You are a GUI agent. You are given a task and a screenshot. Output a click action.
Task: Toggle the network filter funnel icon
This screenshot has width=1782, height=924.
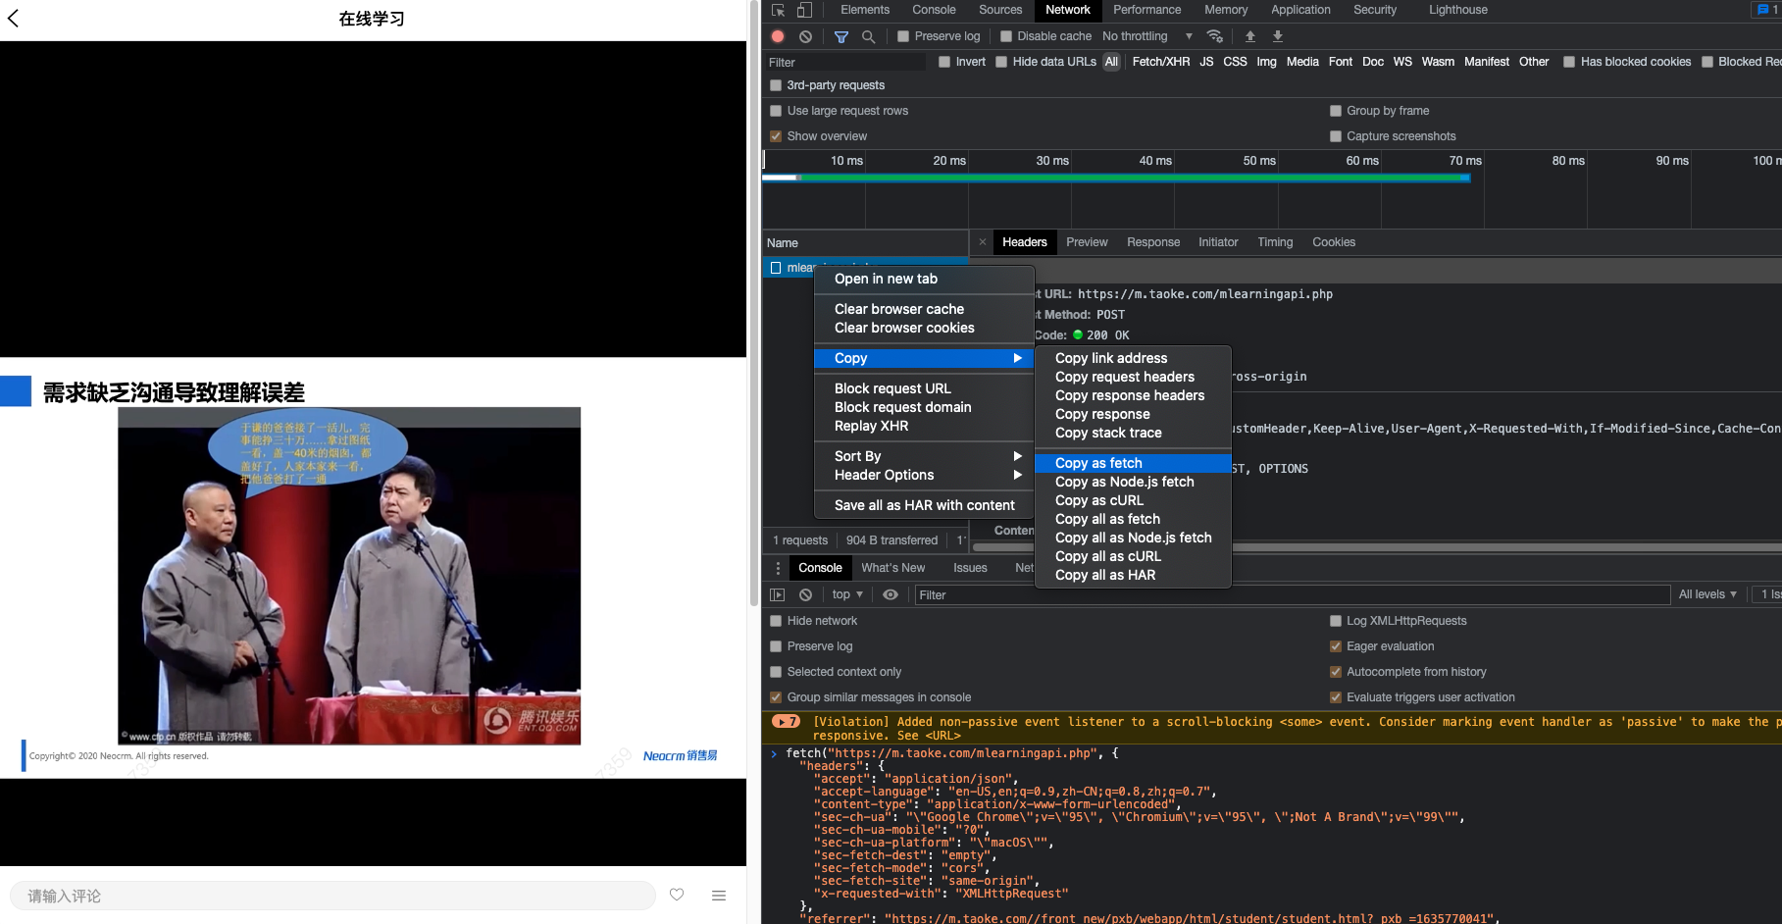pyautogui.click(x=841, y=36)
